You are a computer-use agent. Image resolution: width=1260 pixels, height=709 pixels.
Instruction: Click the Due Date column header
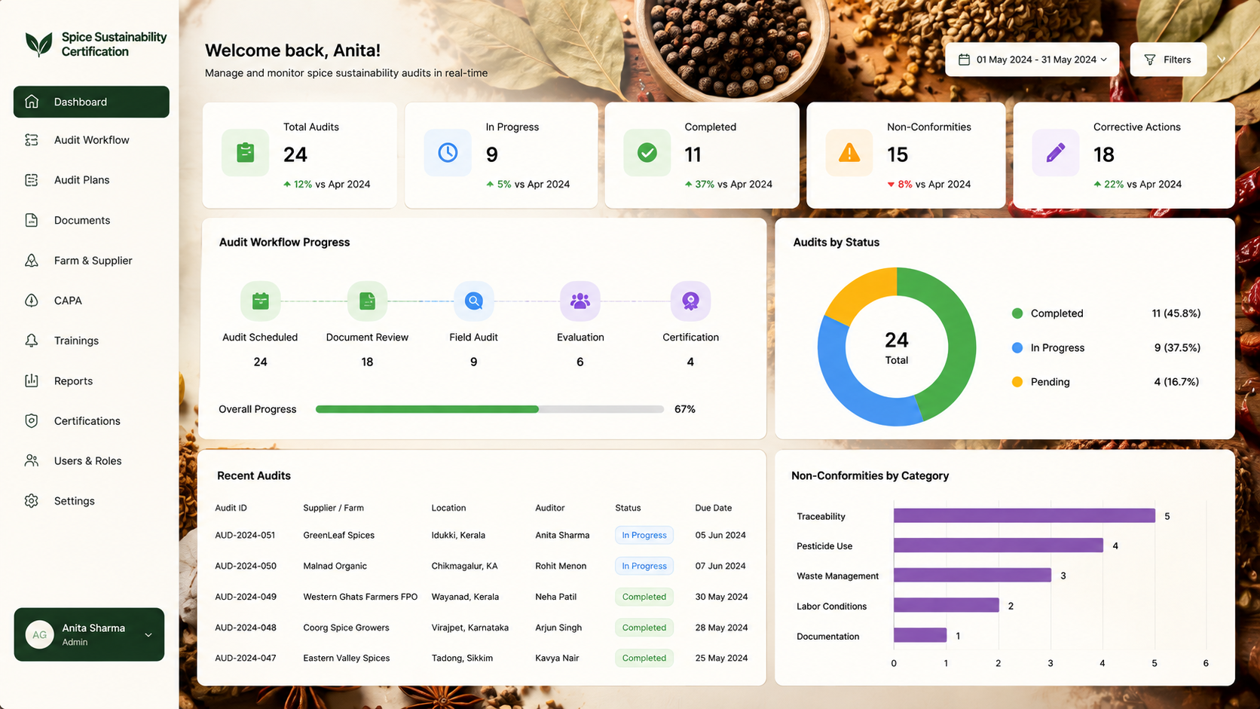[x=713, y=508]
